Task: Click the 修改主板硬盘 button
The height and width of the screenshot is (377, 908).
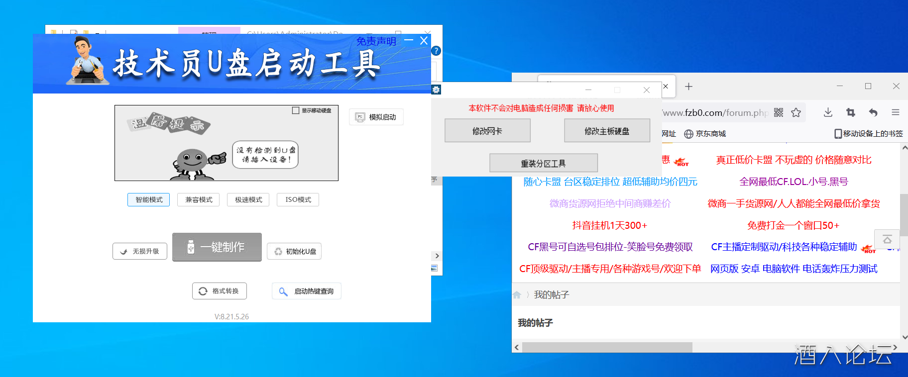Action: click(x=607, y=131)
